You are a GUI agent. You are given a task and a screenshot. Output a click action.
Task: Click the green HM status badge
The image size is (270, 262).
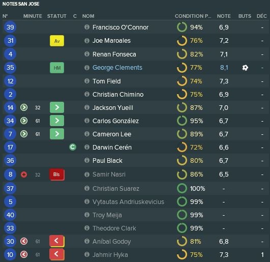click(x=57, y=68)
